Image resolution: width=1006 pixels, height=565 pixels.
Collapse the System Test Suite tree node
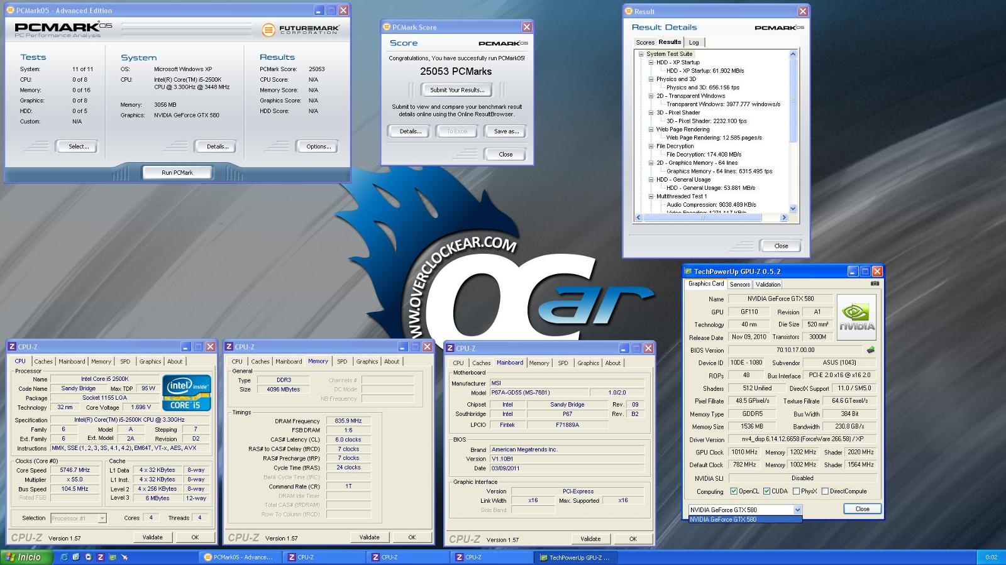click(641, 54)
